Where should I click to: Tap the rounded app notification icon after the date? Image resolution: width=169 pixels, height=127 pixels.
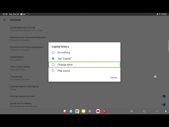click(x=21, y=14)
